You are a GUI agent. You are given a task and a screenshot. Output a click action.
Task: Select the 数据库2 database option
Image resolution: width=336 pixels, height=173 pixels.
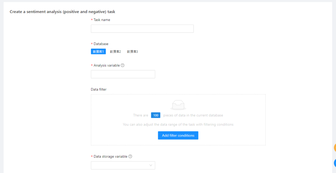point(115,51)
